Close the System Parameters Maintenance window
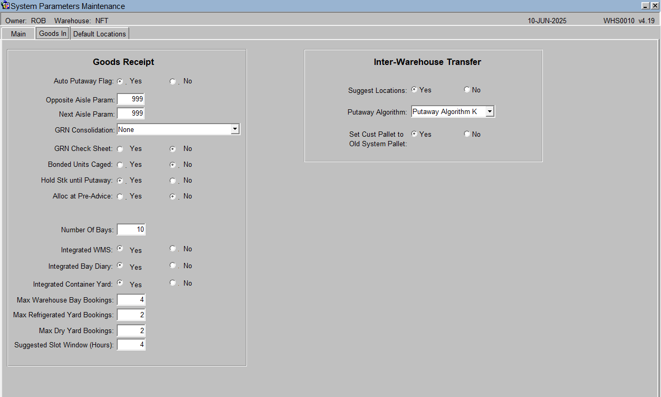This screenshot has height=397, width=661. click(x=655, y=6)
